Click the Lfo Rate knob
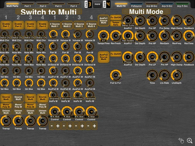Viewport: 195px width, 146px height. 164,75
